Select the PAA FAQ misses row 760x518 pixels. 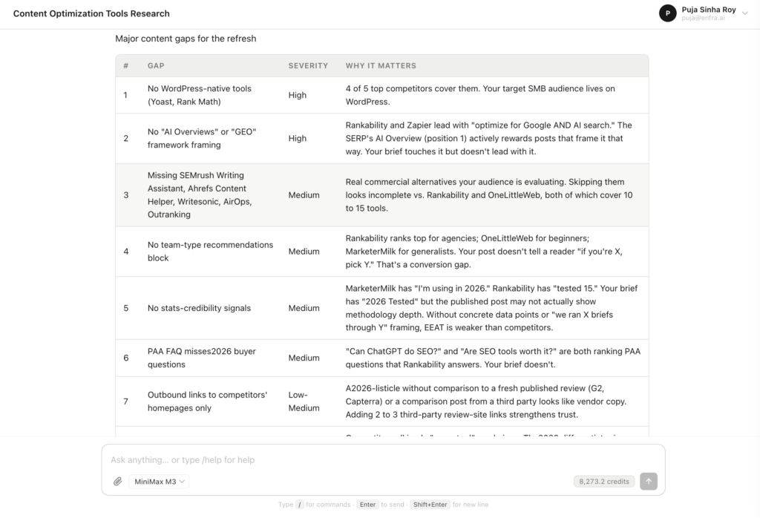[x=382, y=358]
